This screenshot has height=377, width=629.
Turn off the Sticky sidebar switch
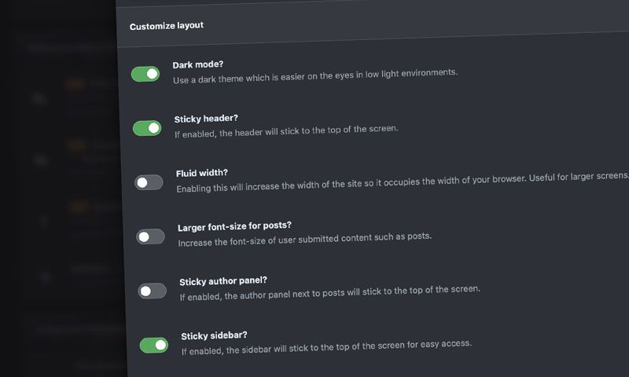pos(153,345)
